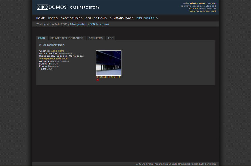Click the OIKODOMOS Case Repository logo
This screenshot has height=166, width=251.
(68, 7)
